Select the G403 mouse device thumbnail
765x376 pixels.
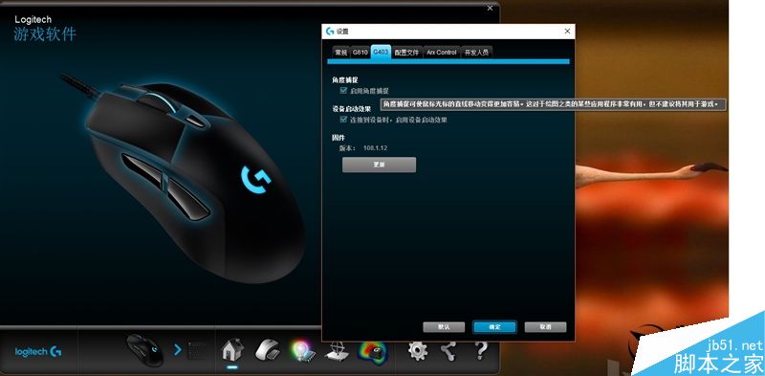coord(145,350)
